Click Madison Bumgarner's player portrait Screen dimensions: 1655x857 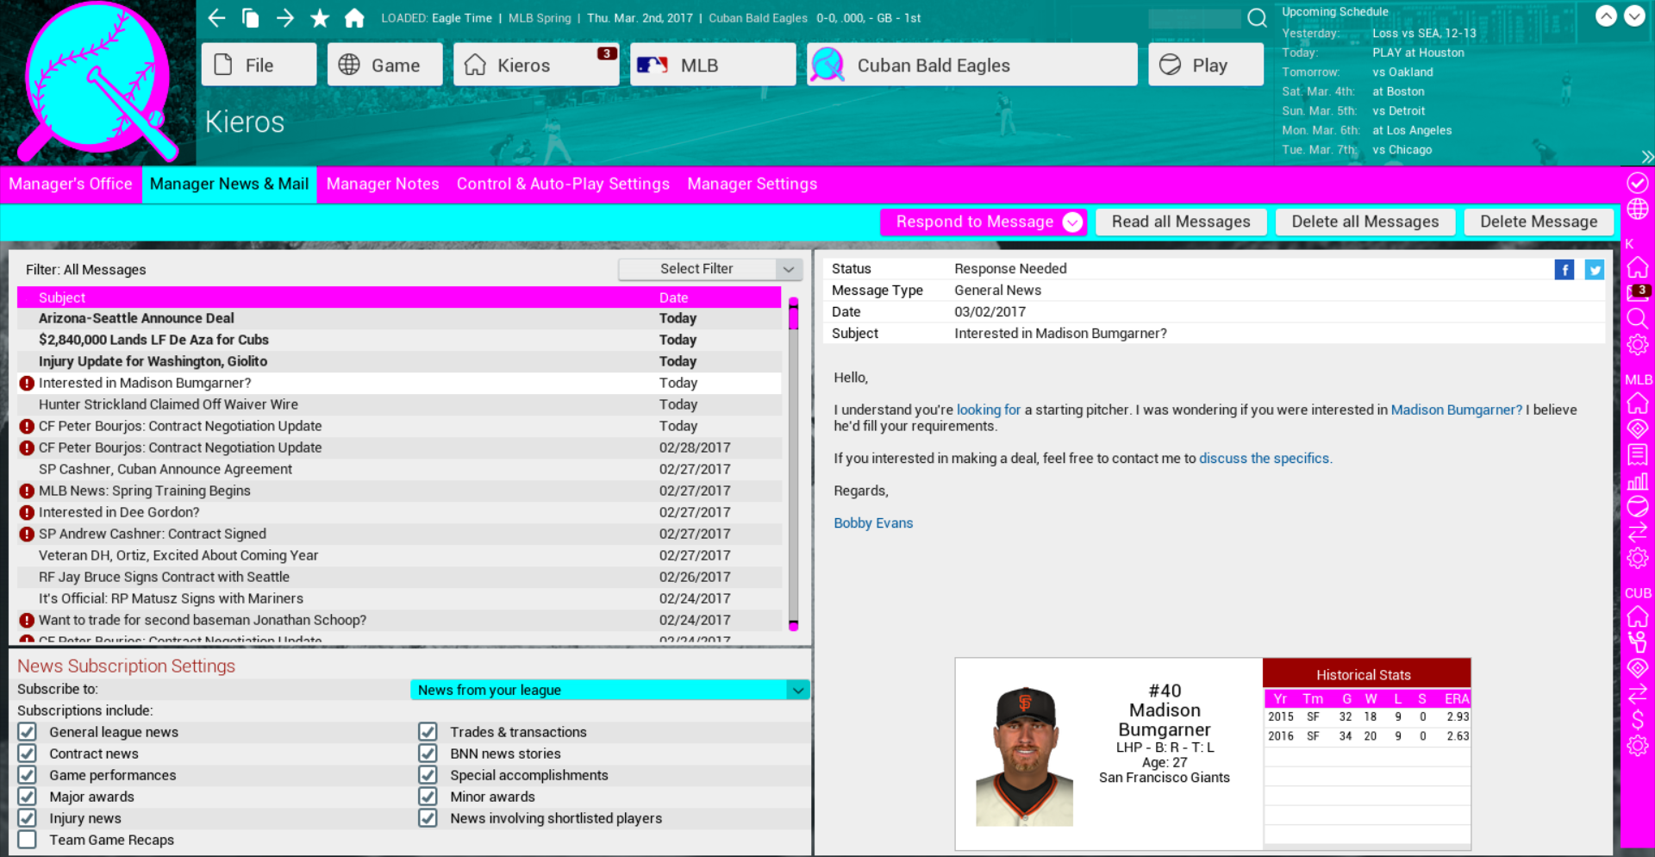[x=1025, y=756]
